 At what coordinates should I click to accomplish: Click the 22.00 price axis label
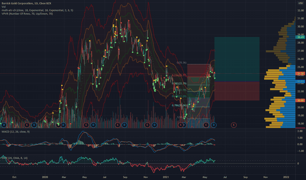300,91
